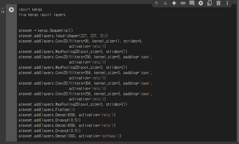The height and width of the screenshot is (144, 239).
Task: Add a comment to the cell
Action: click(192, 3)
